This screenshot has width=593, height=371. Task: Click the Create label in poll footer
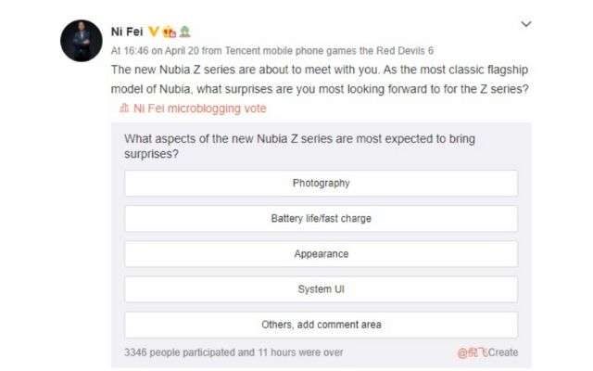(x=503, y=352)
